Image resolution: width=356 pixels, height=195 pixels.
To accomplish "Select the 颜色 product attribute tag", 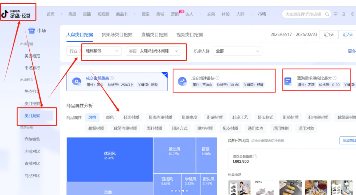I will pyautogui.click(x=109, y=117).
